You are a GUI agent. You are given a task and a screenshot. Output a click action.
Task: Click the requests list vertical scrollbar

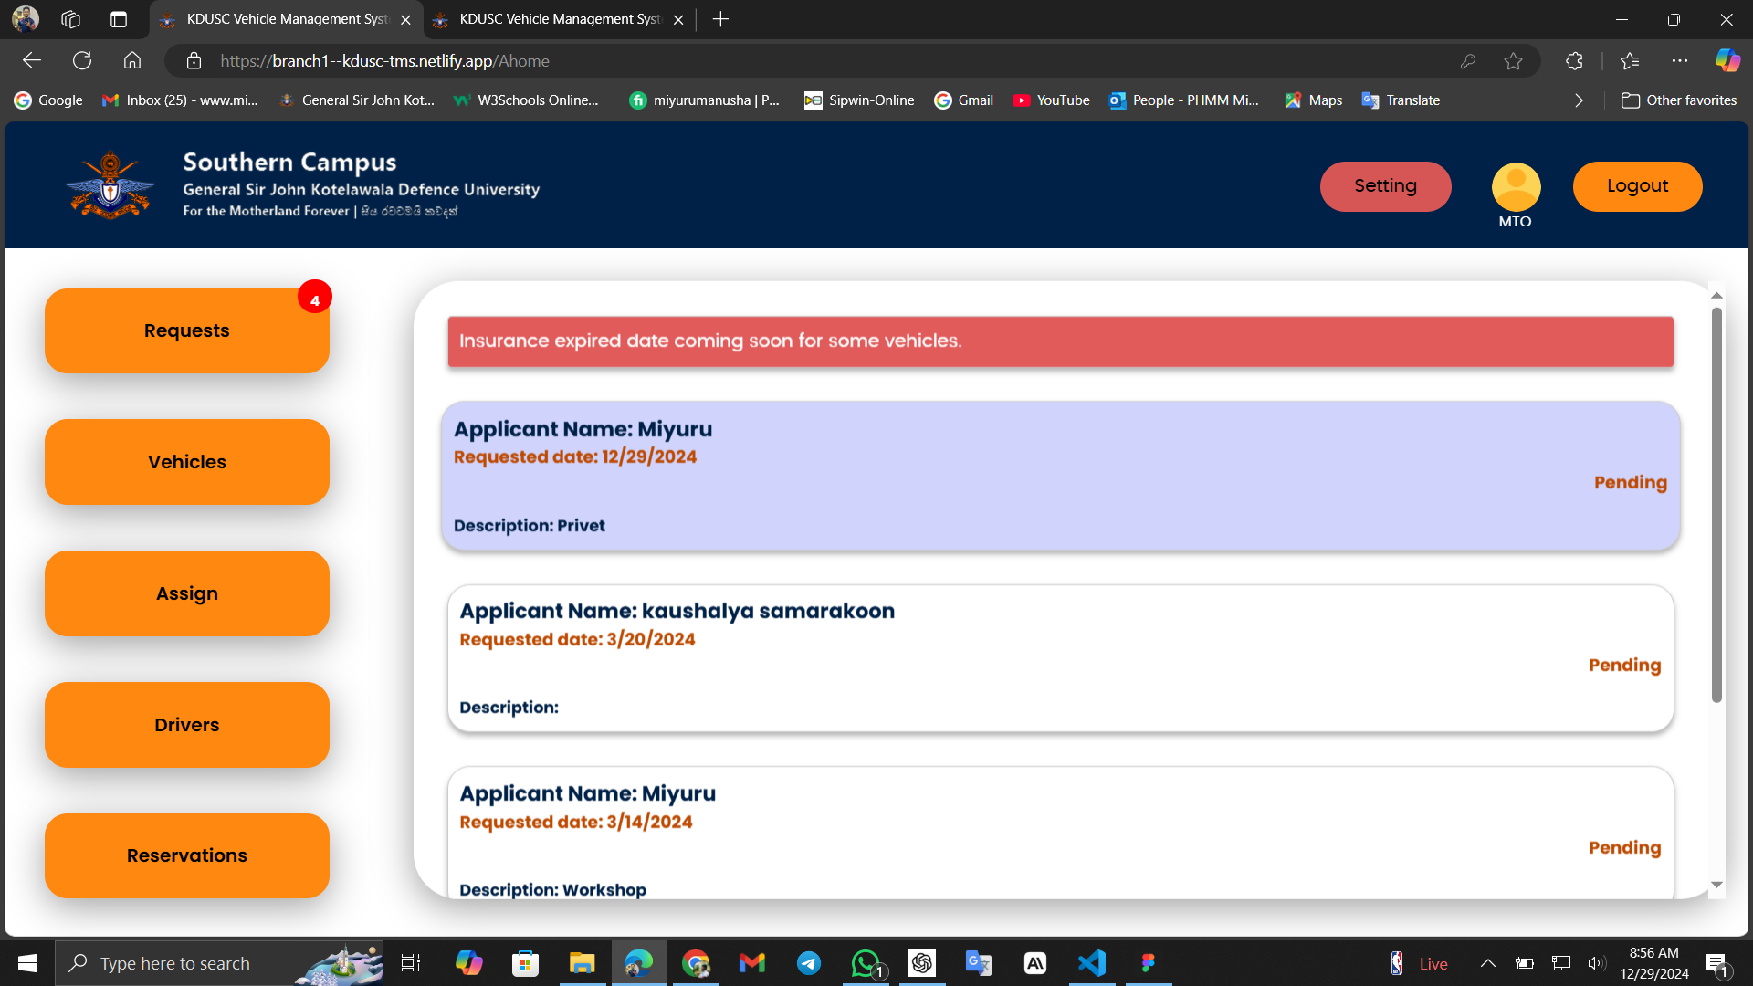point(1716,502)
